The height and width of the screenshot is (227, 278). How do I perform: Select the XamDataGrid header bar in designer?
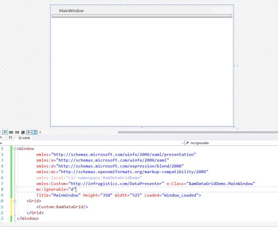point(142,16)
